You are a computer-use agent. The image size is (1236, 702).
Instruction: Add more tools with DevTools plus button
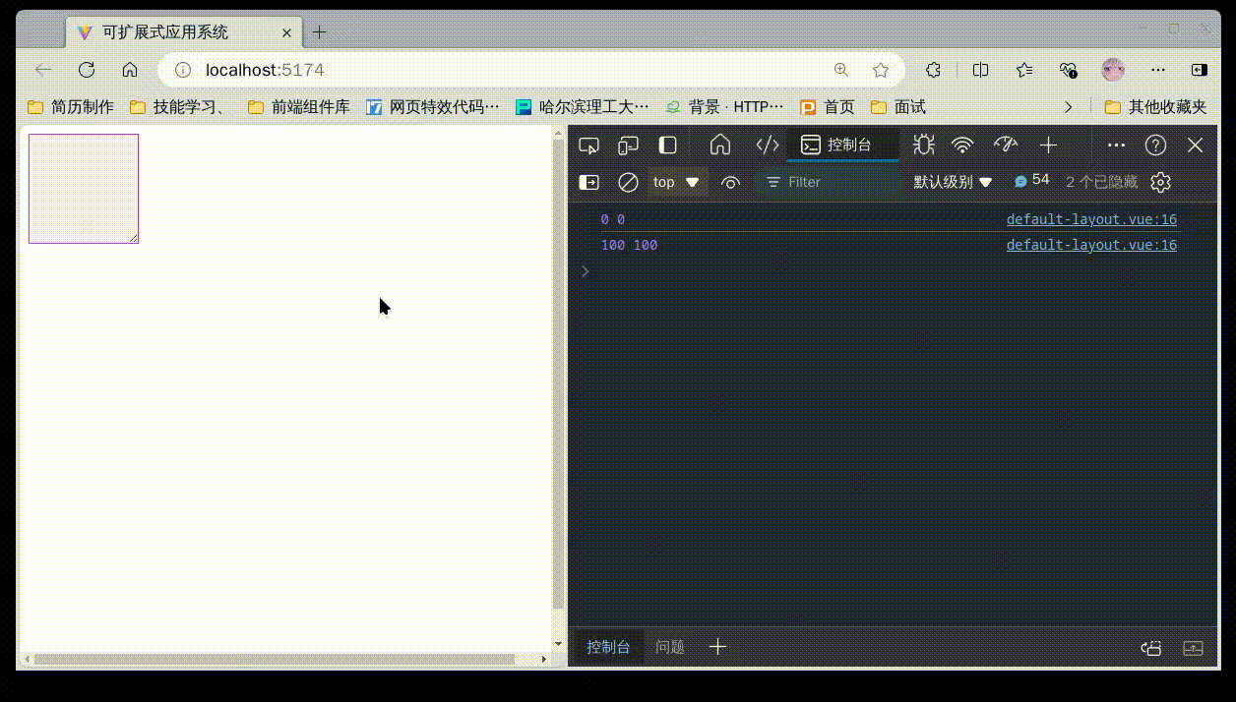[1048, 146]
